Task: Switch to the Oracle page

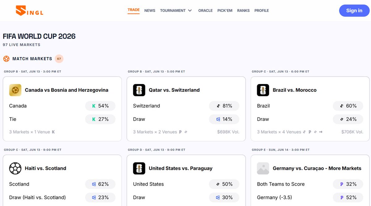Action: [205, 11]
